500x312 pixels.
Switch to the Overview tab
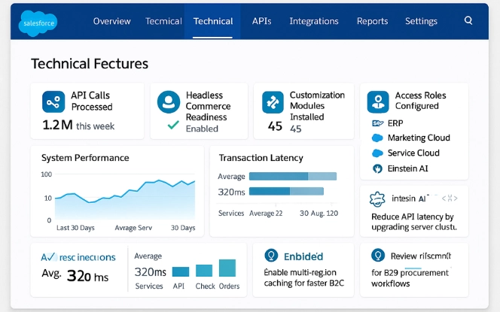[111, 21]
